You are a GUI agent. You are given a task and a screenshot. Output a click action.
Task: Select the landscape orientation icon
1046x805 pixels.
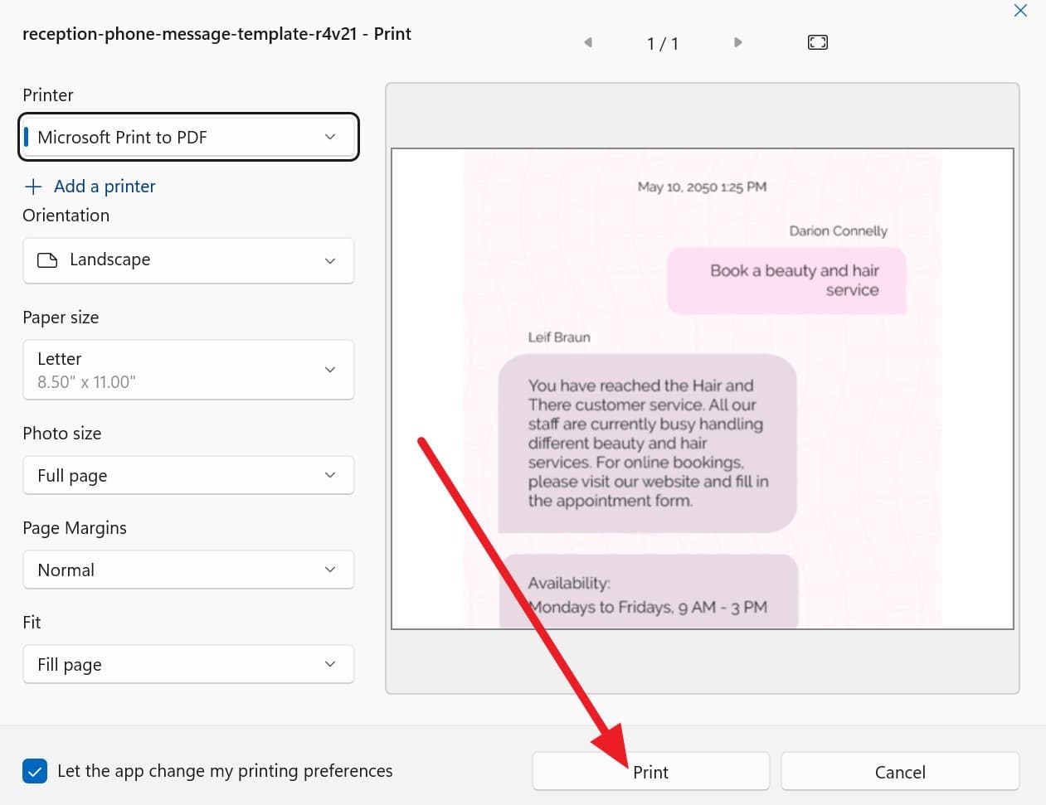coord(48,259)
